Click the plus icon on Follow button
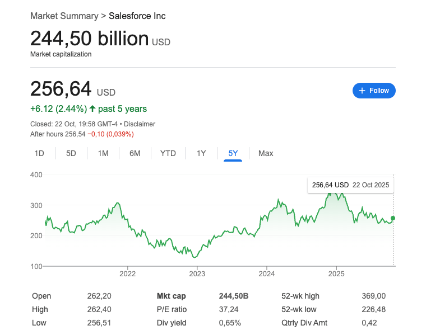426x335 pixels. click(362, 91)
